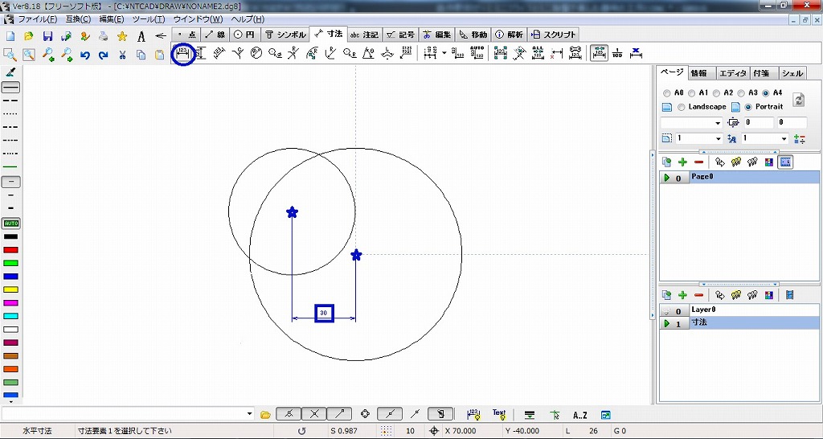Select the A0 paper size radio button
Viewport: 823px width, 439px height.
(667, 93)
